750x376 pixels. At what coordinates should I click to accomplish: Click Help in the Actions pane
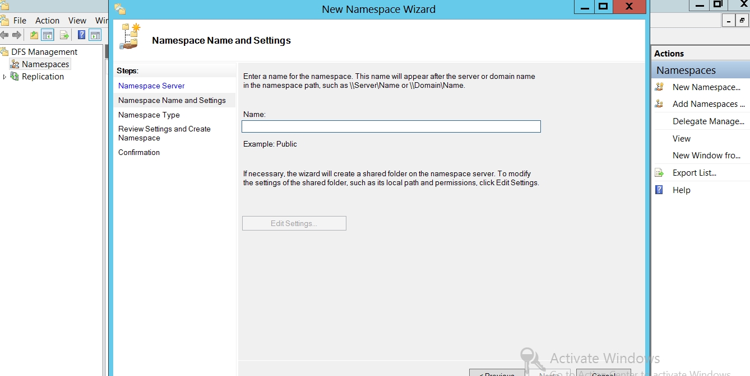pos(681,190)
